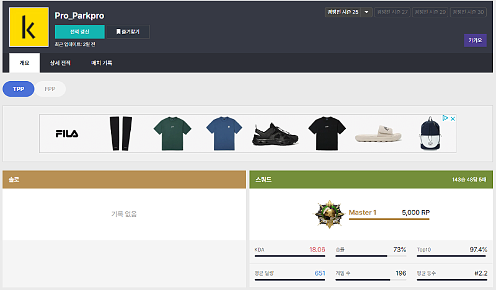496x290 pixels.
Task: Click the season dropdown arrow
Action: point(366,12)
